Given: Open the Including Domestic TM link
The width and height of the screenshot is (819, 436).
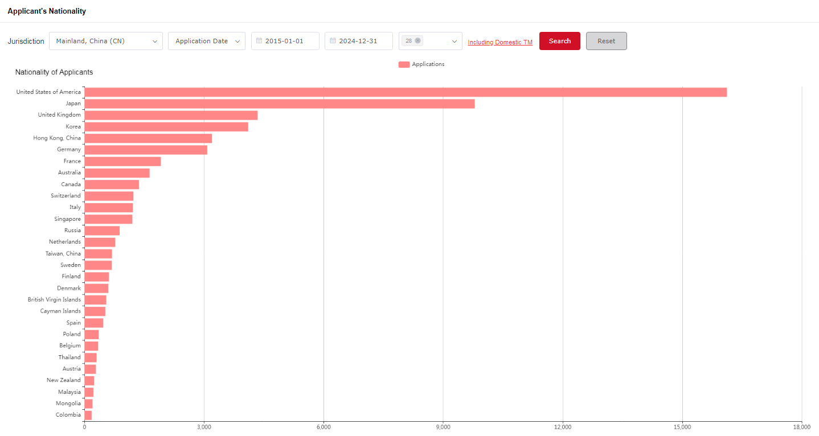Looking at the screenshot, I should [x=500, y=42].
